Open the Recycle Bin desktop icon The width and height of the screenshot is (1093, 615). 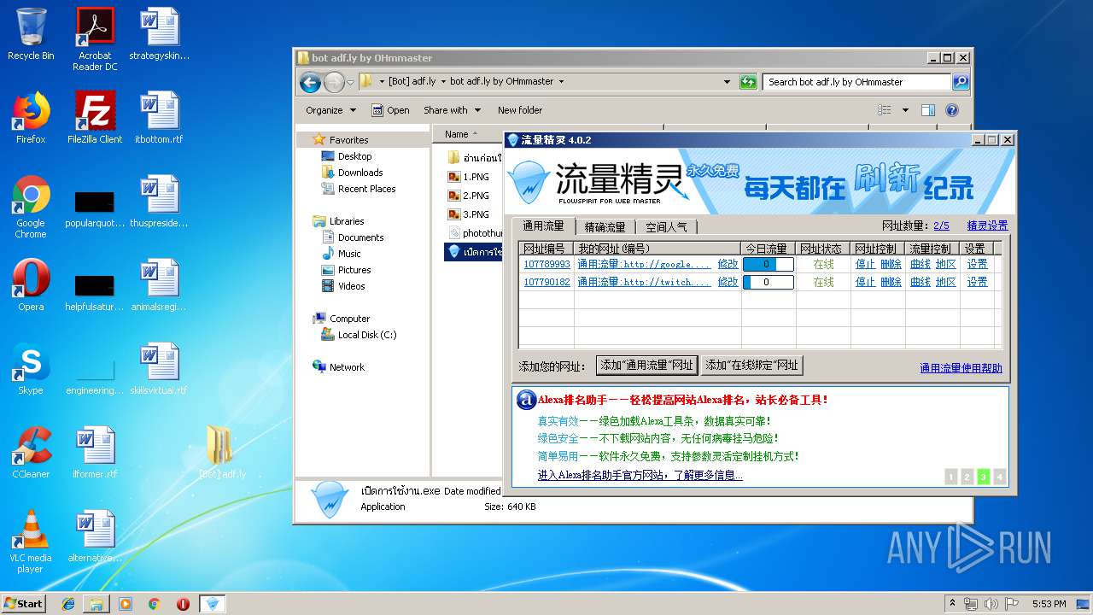pos(31,34)
